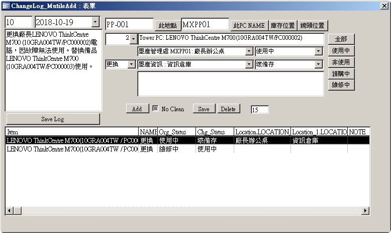391x233 pixels.
Task: Filter by 非使用 side button
Action: point(341,62)
